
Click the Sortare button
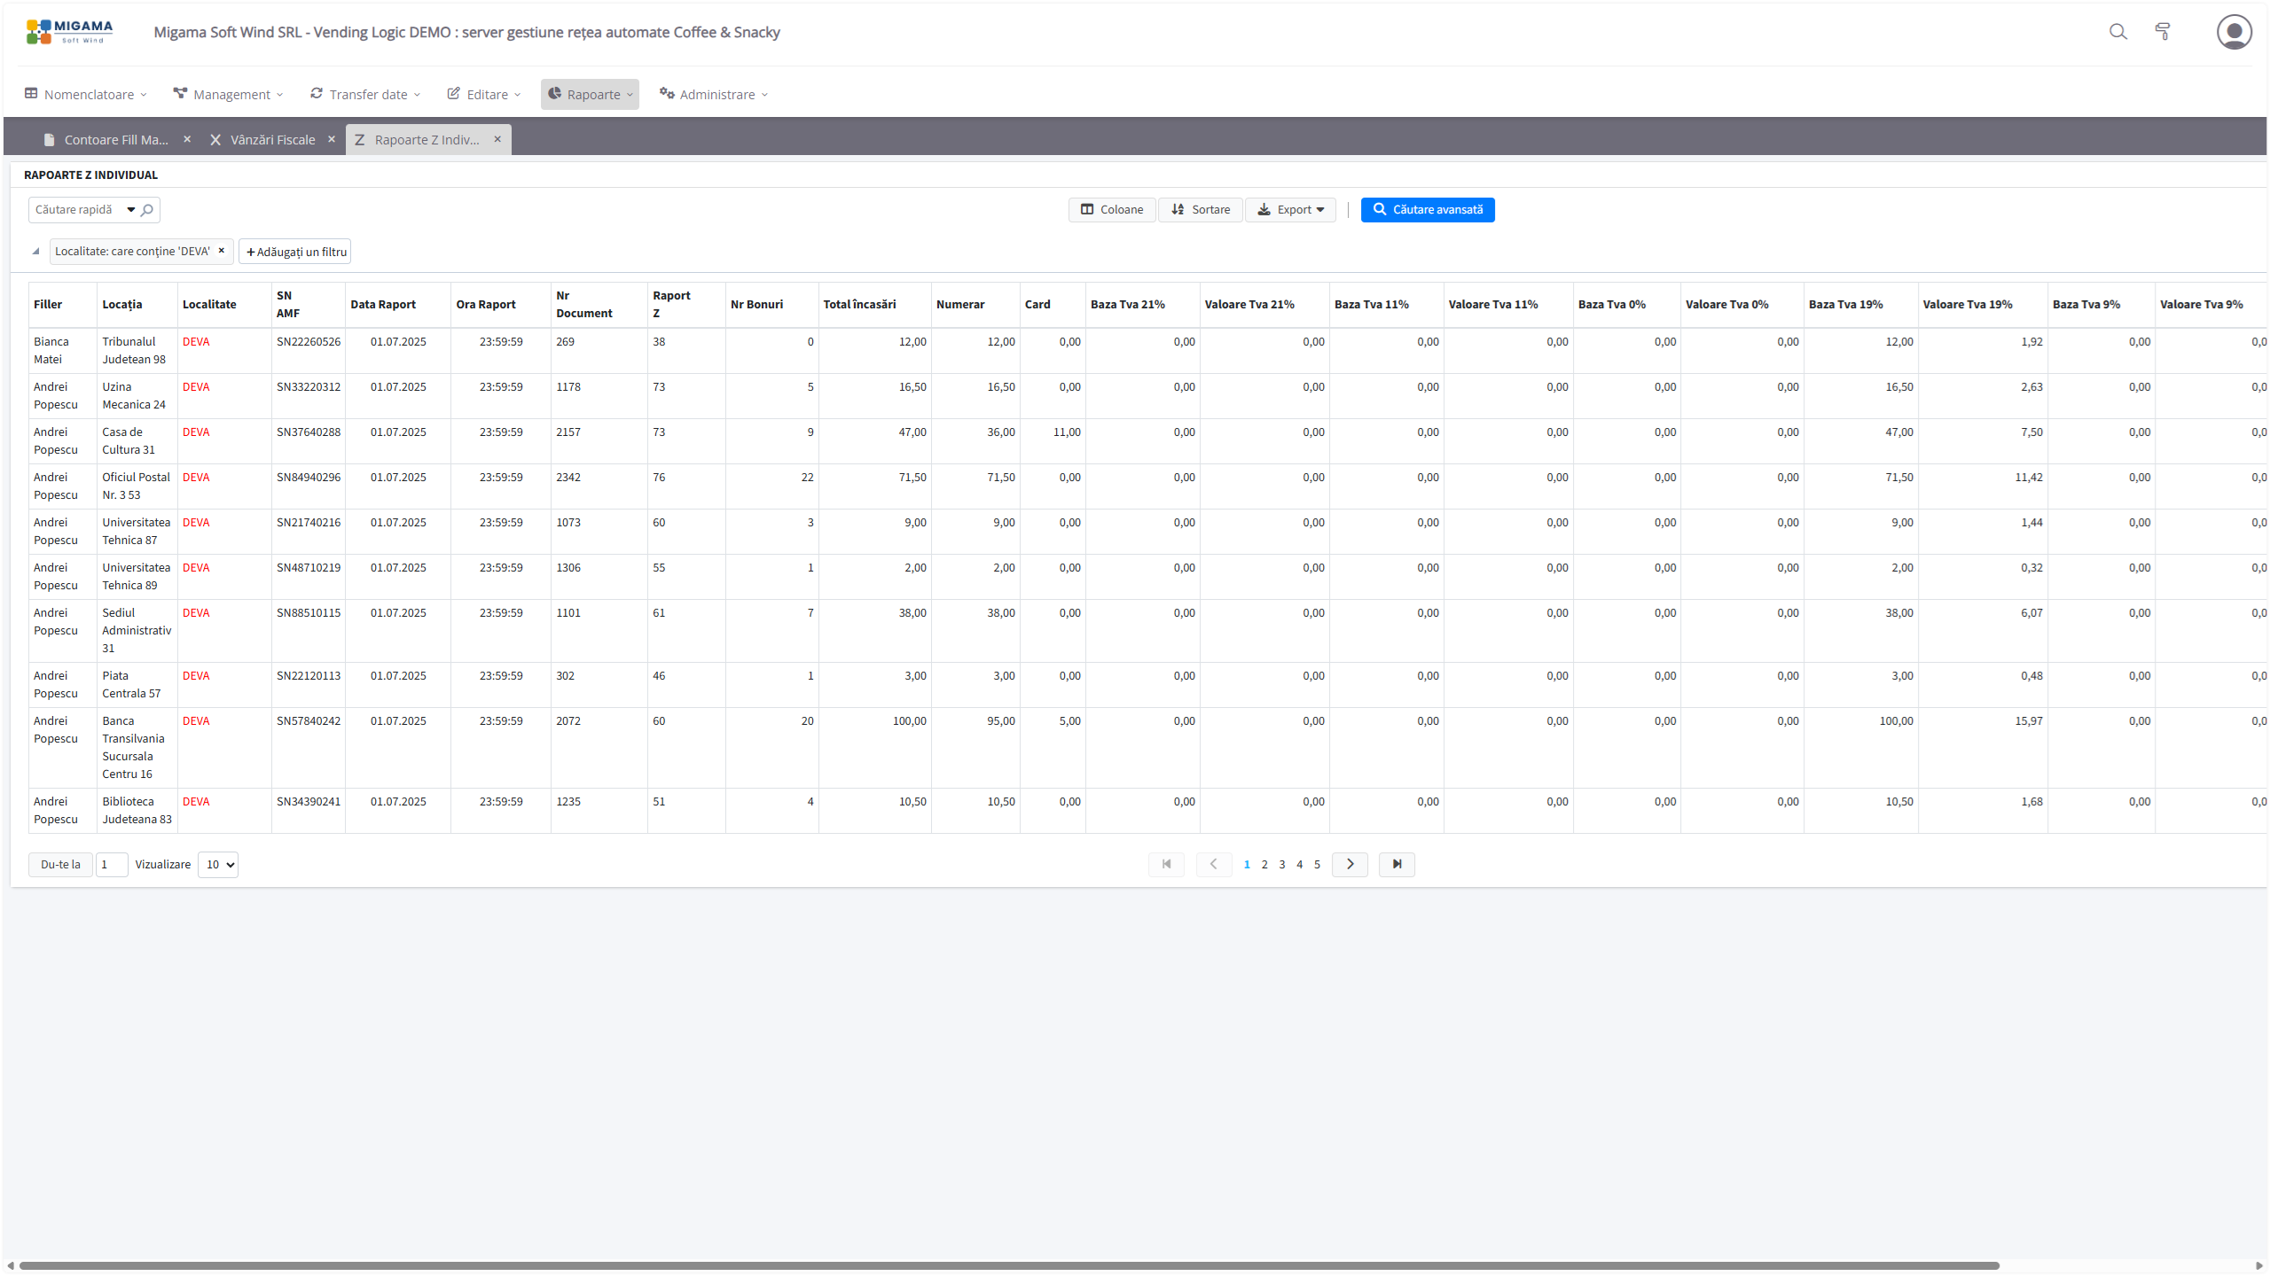click(1201, 210)
